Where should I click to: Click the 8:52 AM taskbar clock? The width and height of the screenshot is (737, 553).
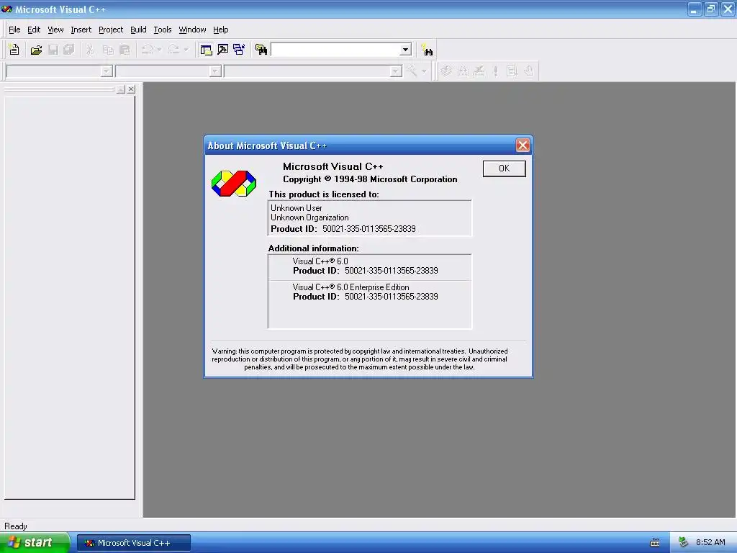[710, 542]
